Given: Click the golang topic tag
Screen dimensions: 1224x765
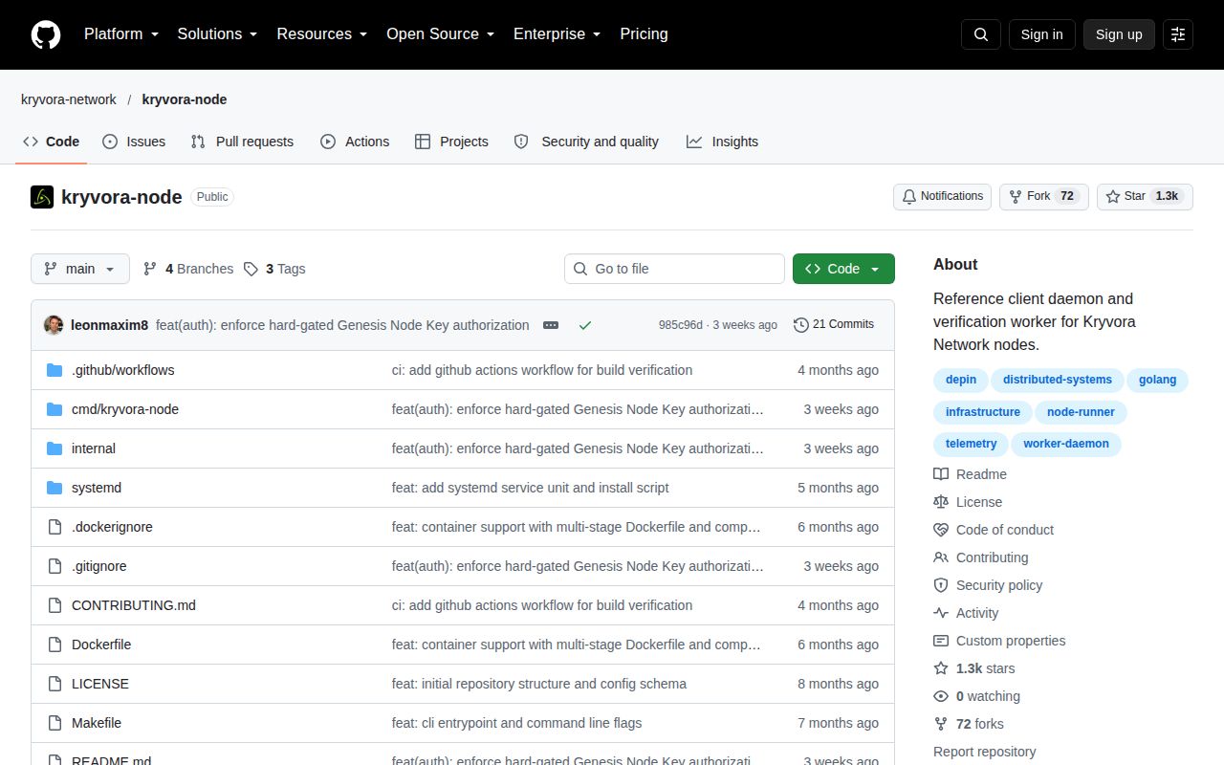Looking at the screenshot, I should pyautogui.click(x=1157, y=381).
